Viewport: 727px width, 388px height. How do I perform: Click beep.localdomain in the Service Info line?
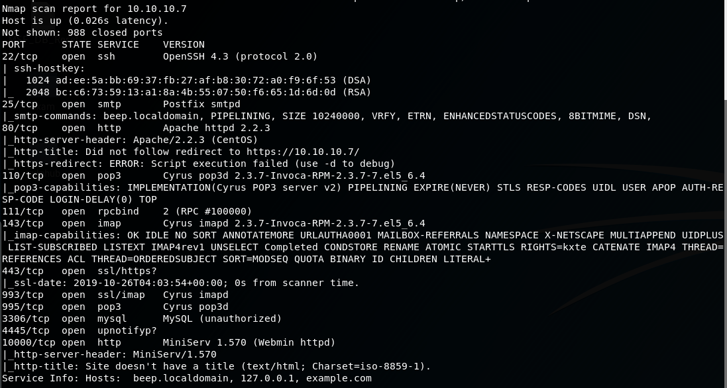point(181,378)
